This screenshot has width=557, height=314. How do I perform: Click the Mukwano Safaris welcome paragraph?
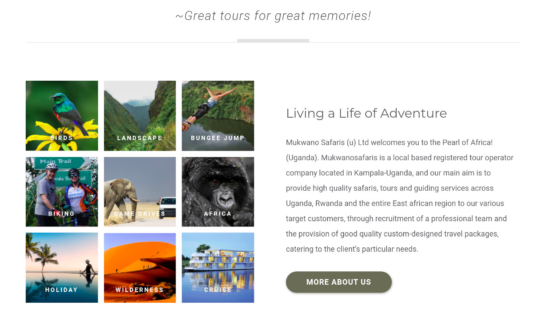tap(399, 196)
